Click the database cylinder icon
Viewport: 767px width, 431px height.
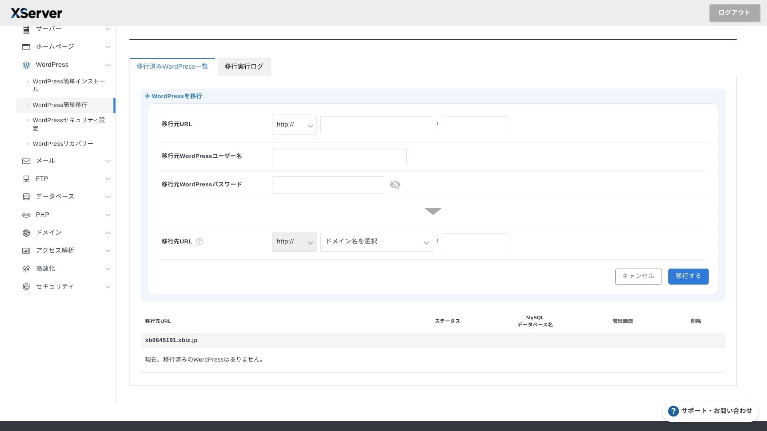coord(26,197)
